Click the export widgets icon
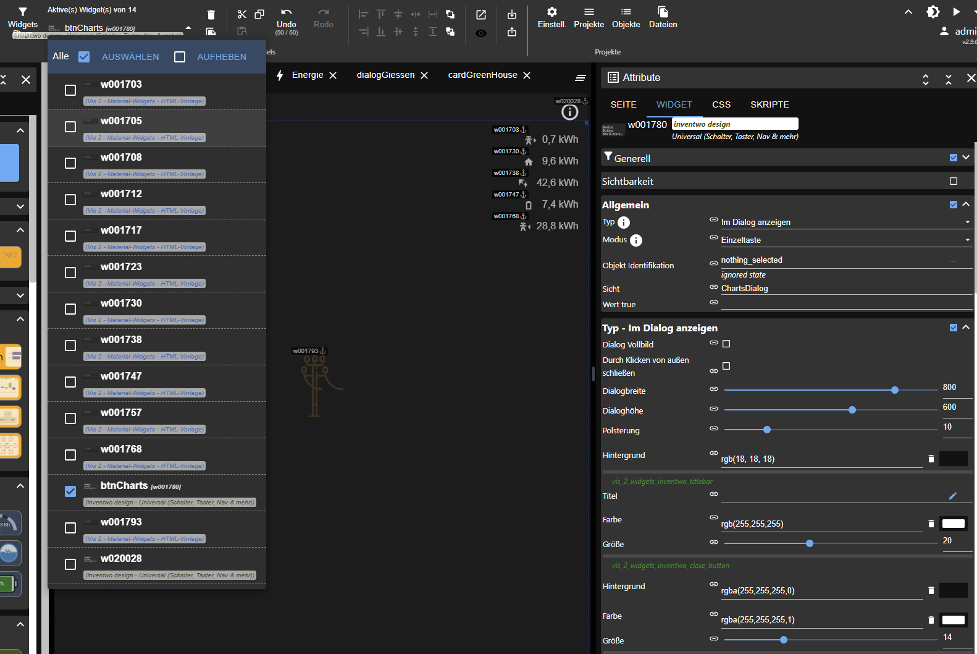The width and height of the screenshot is (977, 654). (512, 32)
